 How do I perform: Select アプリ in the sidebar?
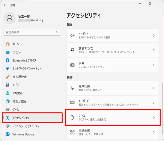(32, 85)
